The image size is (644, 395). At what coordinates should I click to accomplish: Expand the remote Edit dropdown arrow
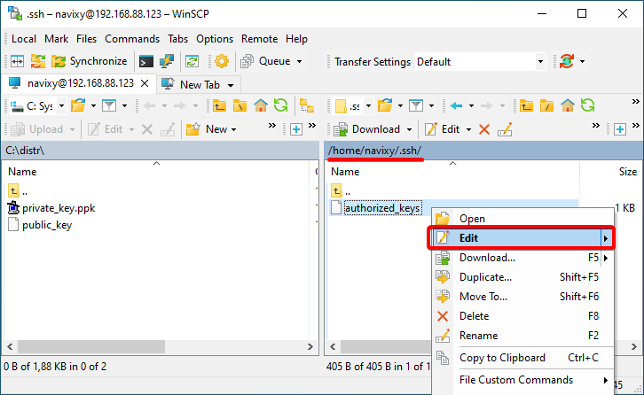point(468,129)
